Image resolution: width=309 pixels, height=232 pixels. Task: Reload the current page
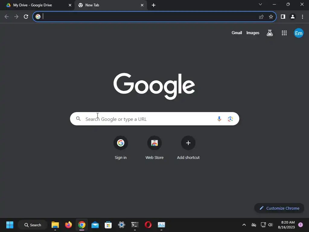pyautogui.click(x=26, y=17)
